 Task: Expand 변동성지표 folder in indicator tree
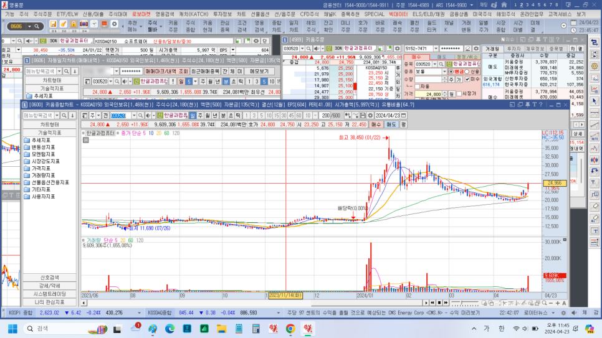point(39,148)
